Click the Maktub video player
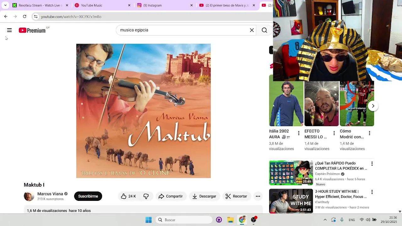Viewport: 402px width, 226px height. (x=144, y=111)
